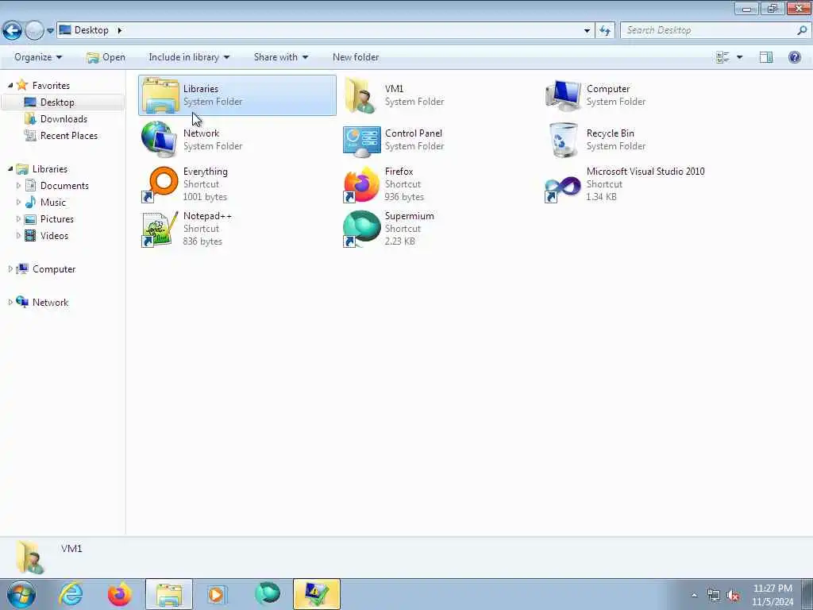Click the Show desktop strip at taskbar end
813x610 pixels.
pyautogui.click(x=807, y=594)
